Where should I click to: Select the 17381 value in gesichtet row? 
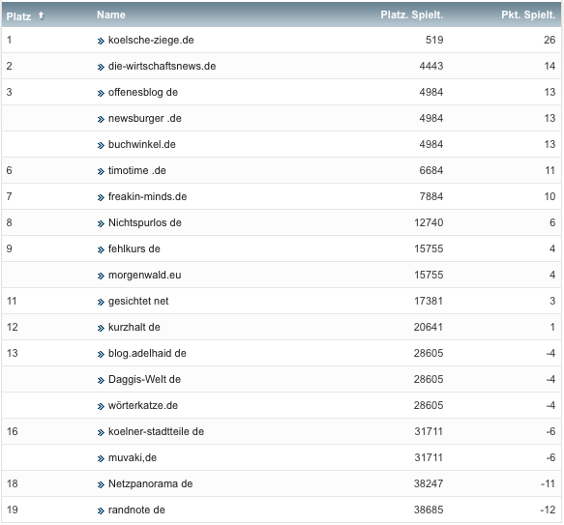(429, 301)
